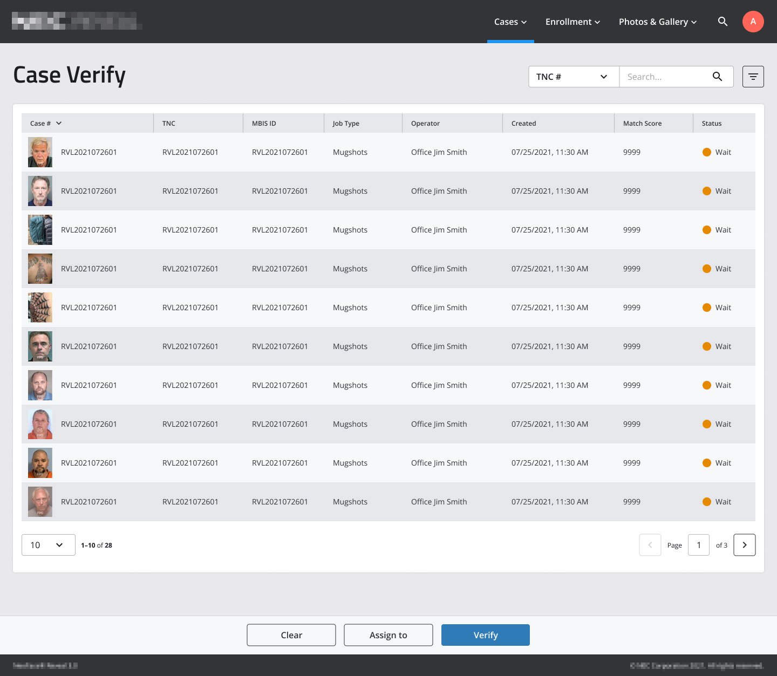Open ninth row goateed man thumbnail

pyautogui.click(x=40, y=463)
